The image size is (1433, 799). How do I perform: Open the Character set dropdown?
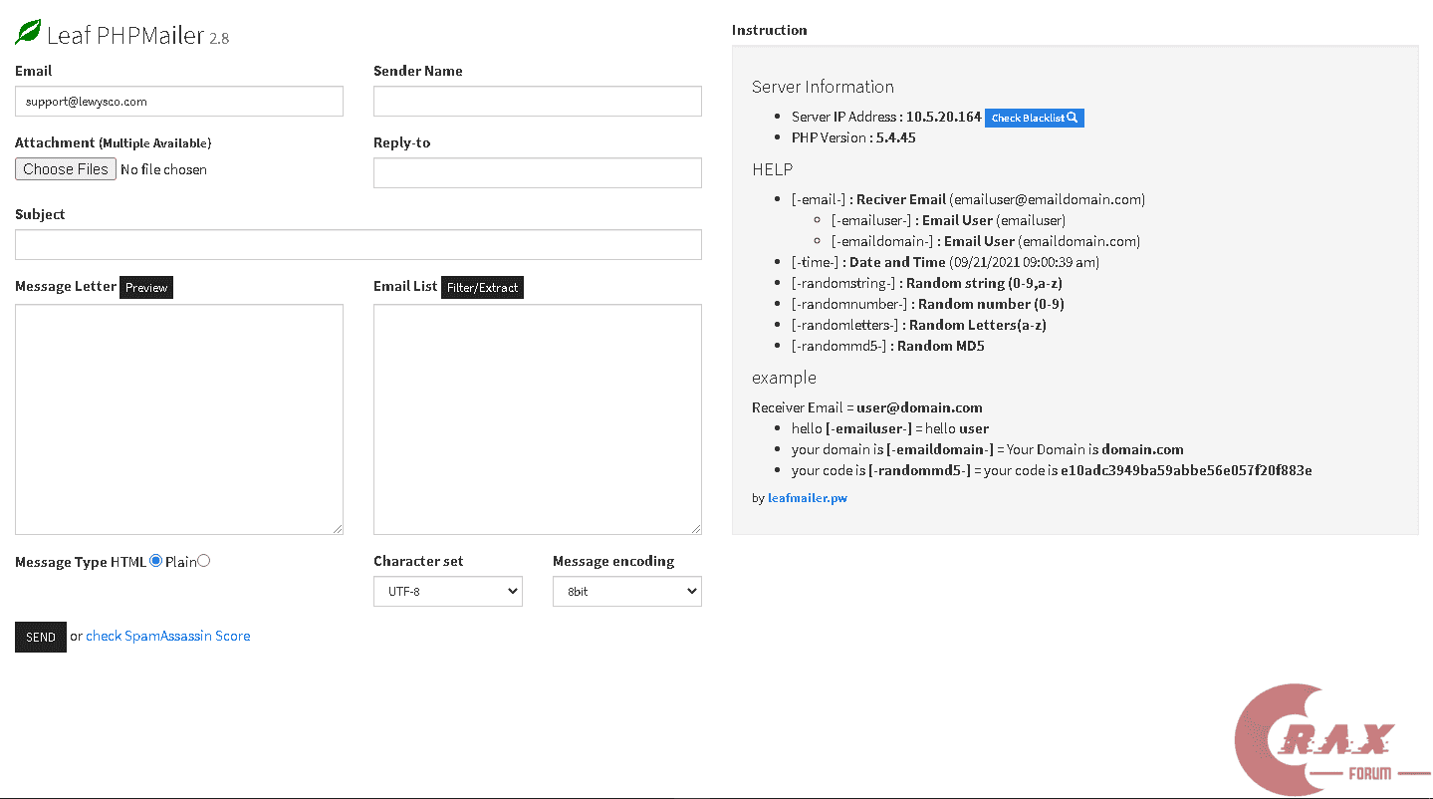pyautogui.click(x=448, y=591)
